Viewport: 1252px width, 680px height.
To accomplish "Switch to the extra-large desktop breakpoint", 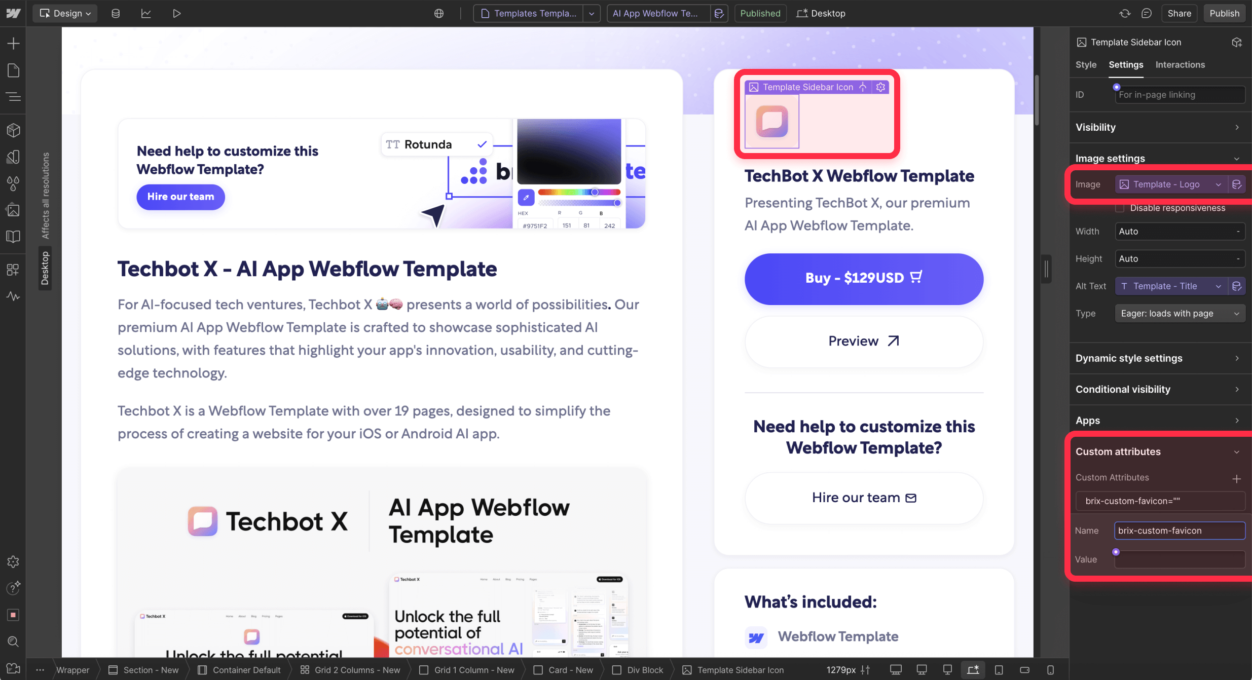I will coord(896,669).
